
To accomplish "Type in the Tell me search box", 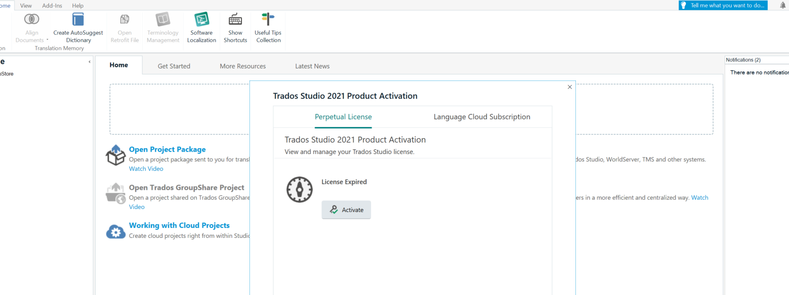I will click(727, 5).
